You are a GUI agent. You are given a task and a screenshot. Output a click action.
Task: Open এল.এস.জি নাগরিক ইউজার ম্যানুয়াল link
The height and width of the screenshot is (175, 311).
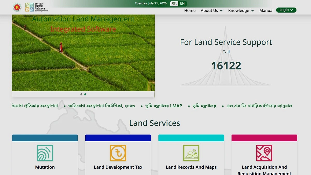point(259,106)
